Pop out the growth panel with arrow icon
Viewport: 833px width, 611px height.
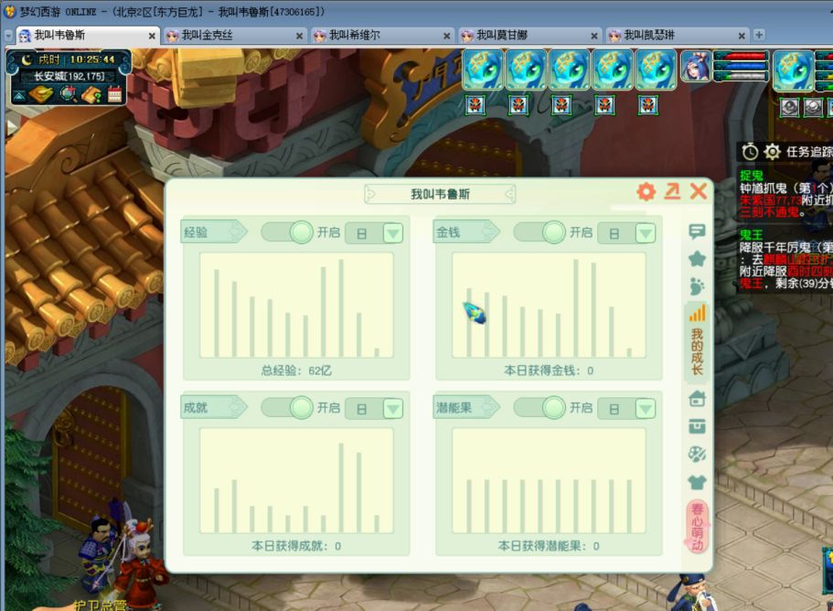(x=672, y=191)
